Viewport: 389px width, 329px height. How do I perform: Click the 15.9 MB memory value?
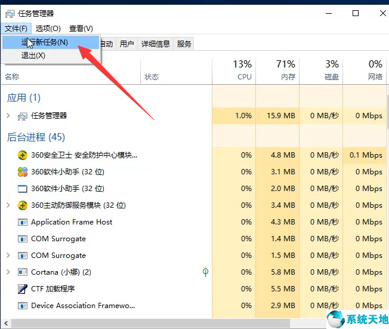coord(281,116)
